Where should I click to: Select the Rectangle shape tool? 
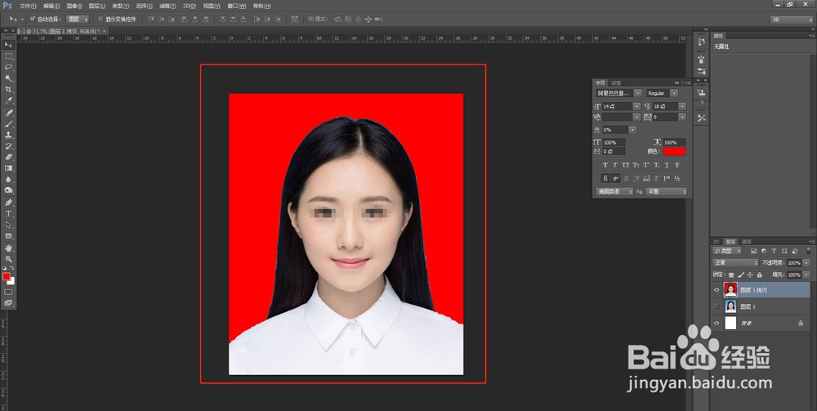point(8,236)
